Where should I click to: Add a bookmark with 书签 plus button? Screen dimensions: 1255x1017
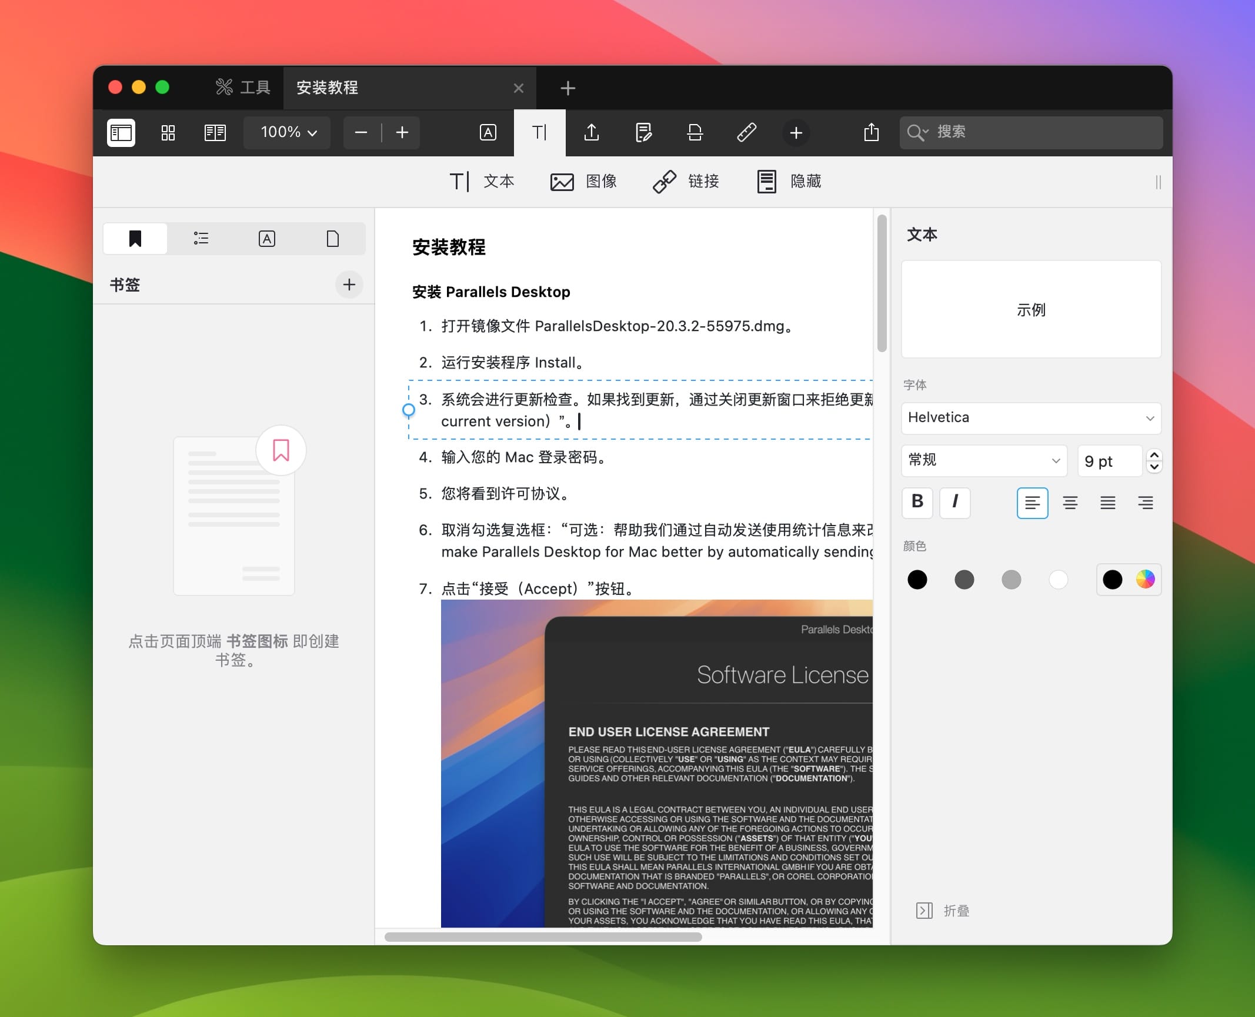click(x=349, y=285)
